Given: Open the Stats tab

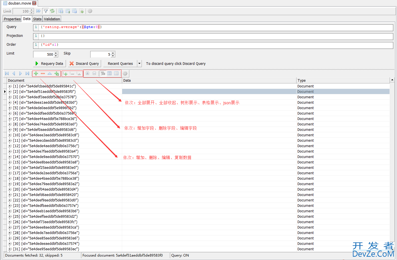Looking at the screenshot, I should coord(37,19).
